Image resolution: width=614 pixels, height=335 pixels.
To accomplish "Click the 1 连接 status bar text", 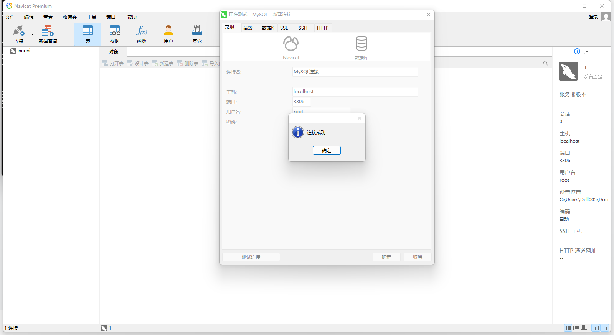I will click(x=11, y=328).
